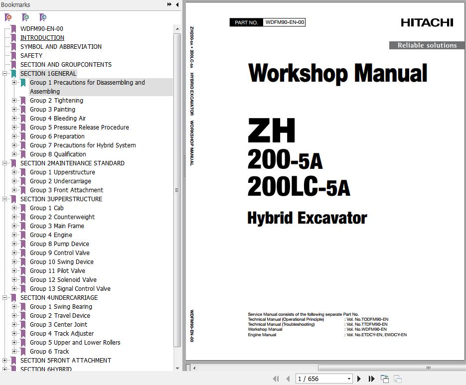Select Group 7 Precautions for Hybrid System

click(83, 145)
